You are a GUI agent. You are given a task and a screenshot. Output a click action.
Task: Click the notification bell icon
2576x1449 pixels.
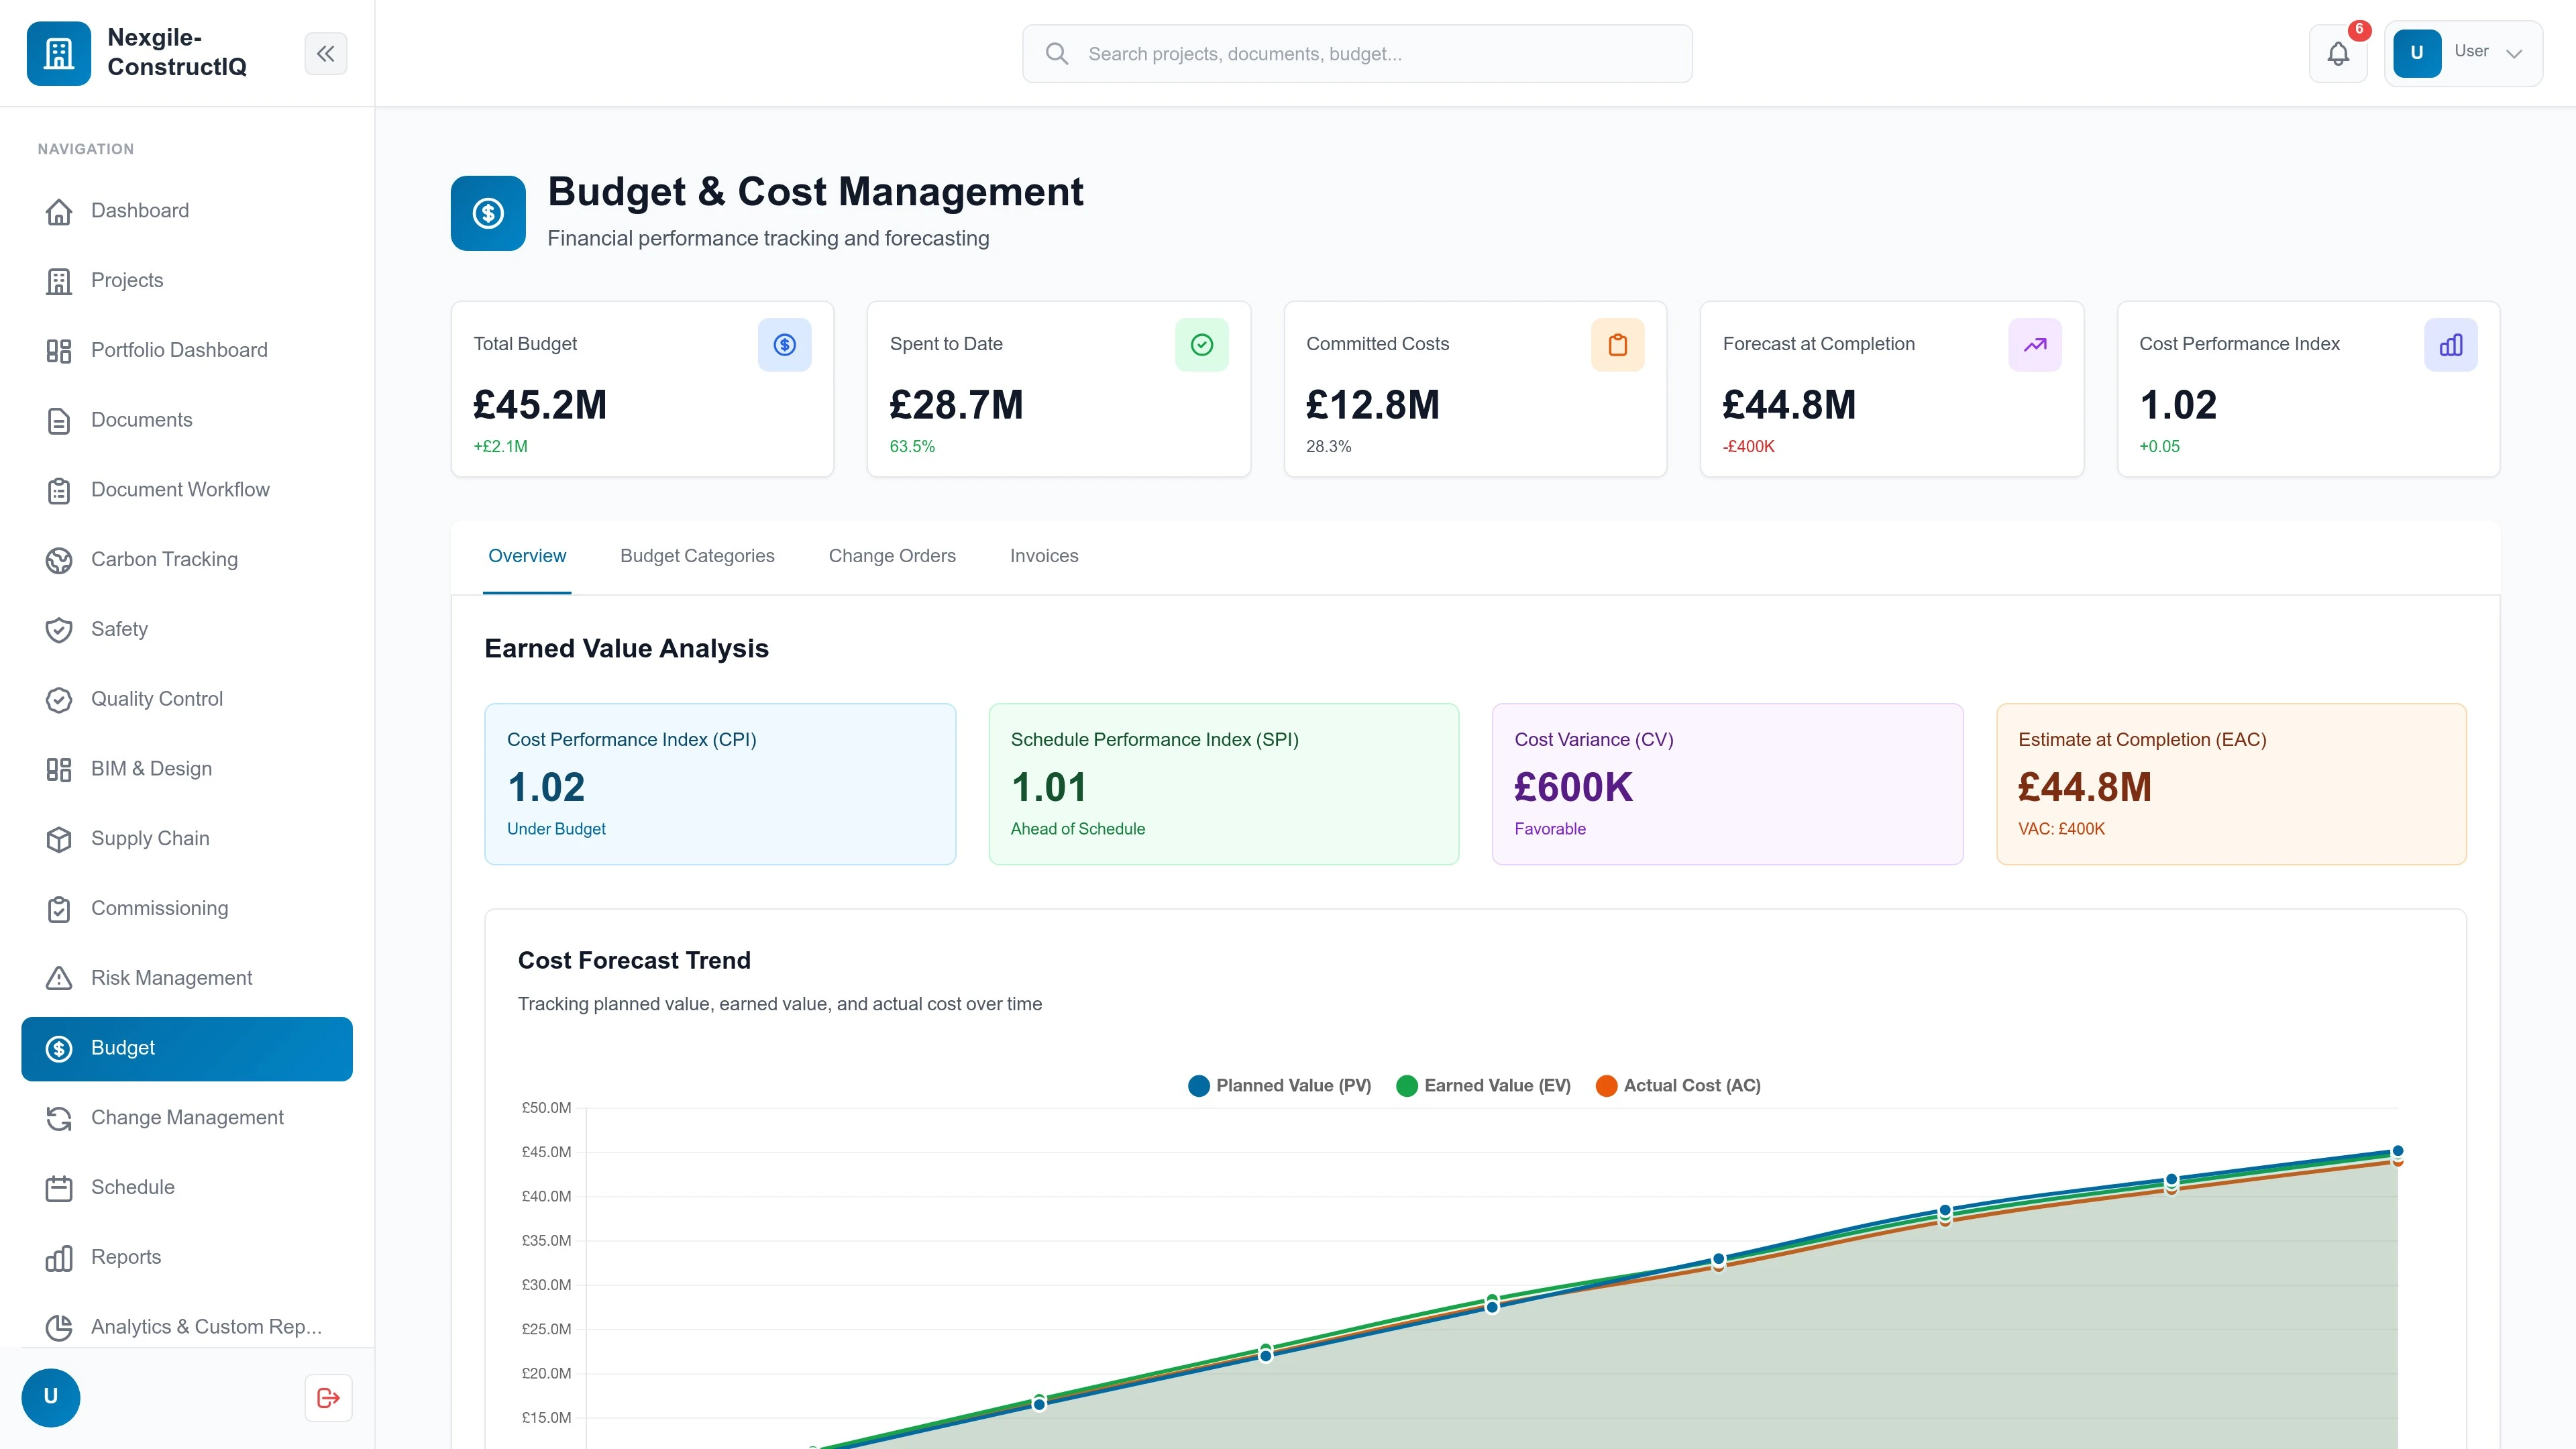[x=2338, y=53]
